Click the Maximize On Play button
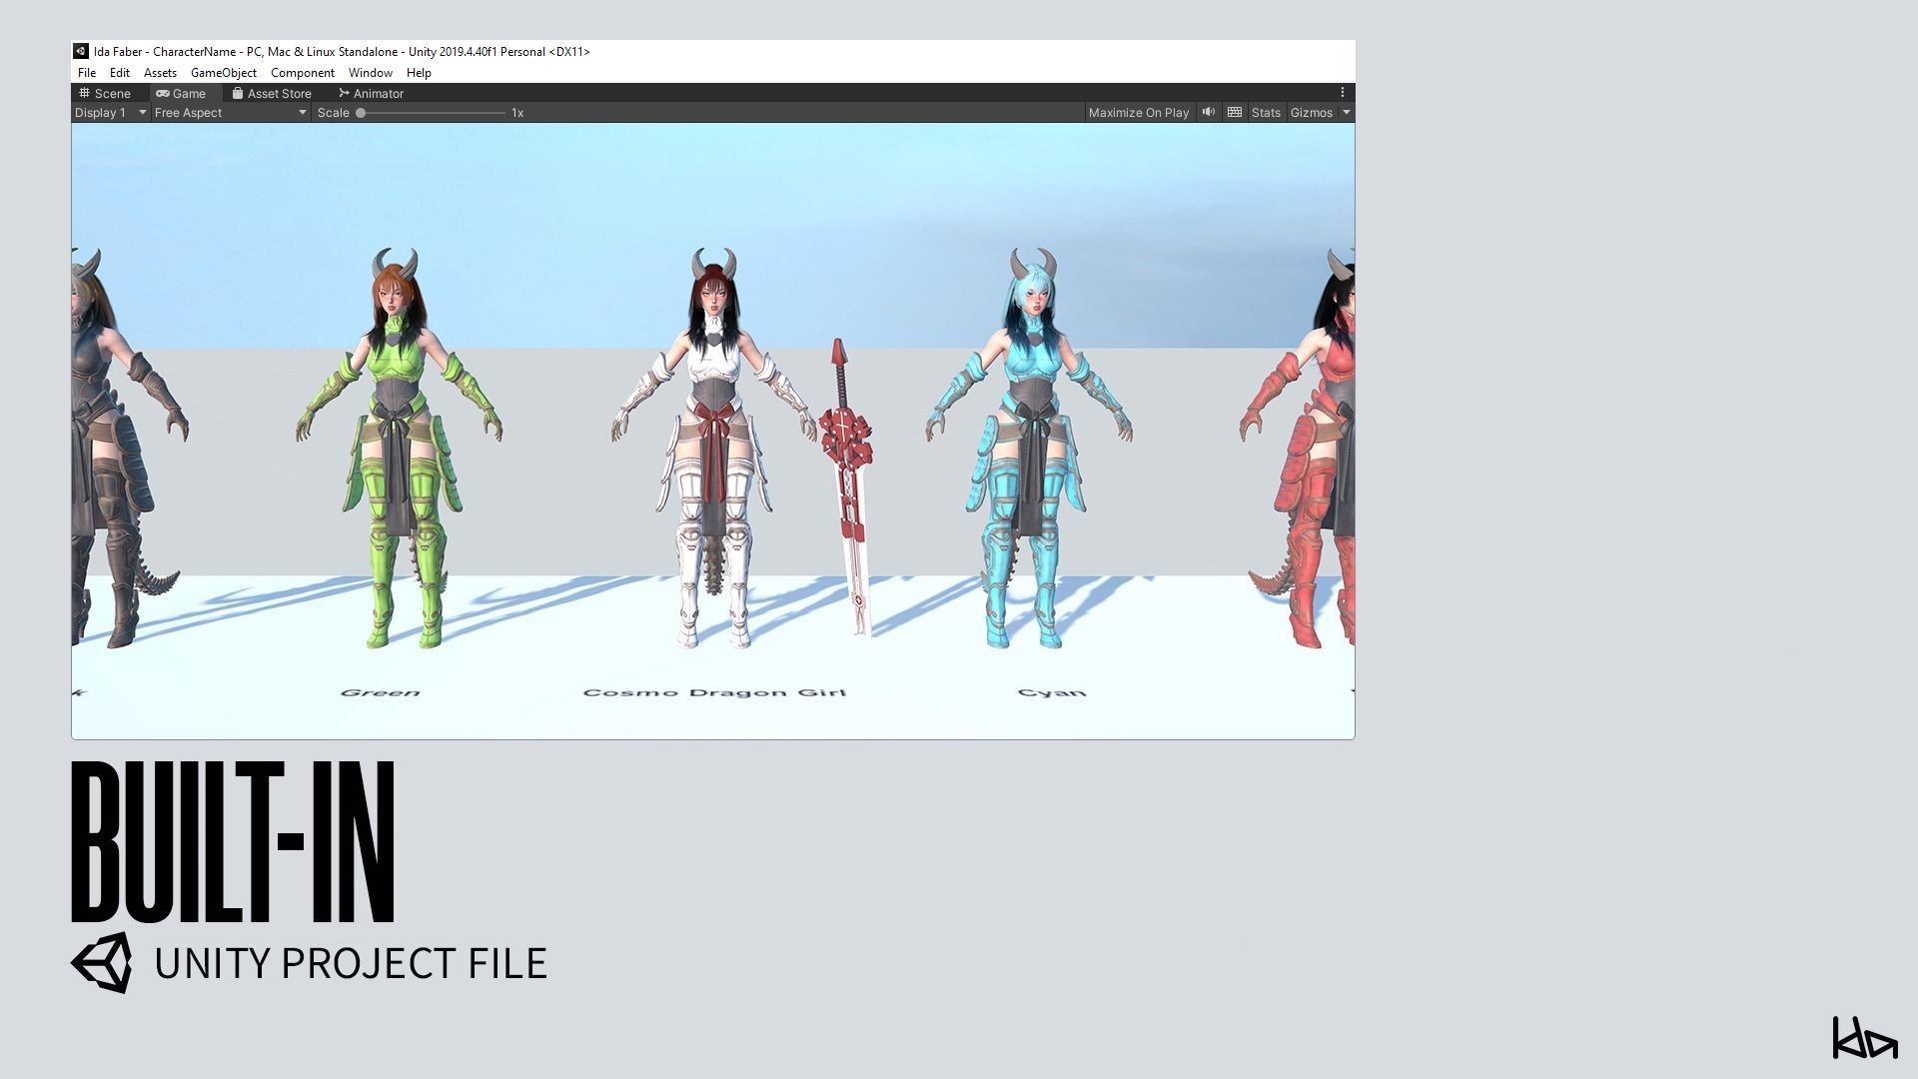The width and height of the screenshot is (1918, 1079). pyautogui.click(x=1138, y=112)
